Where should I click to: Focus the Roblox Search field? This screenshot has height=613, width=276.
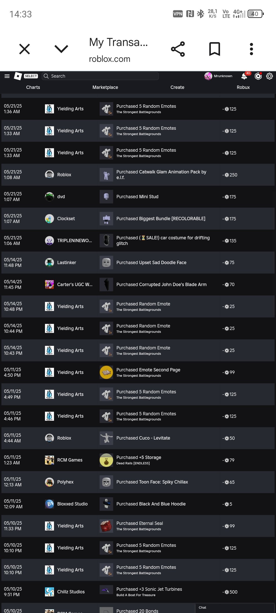point(100,76)
